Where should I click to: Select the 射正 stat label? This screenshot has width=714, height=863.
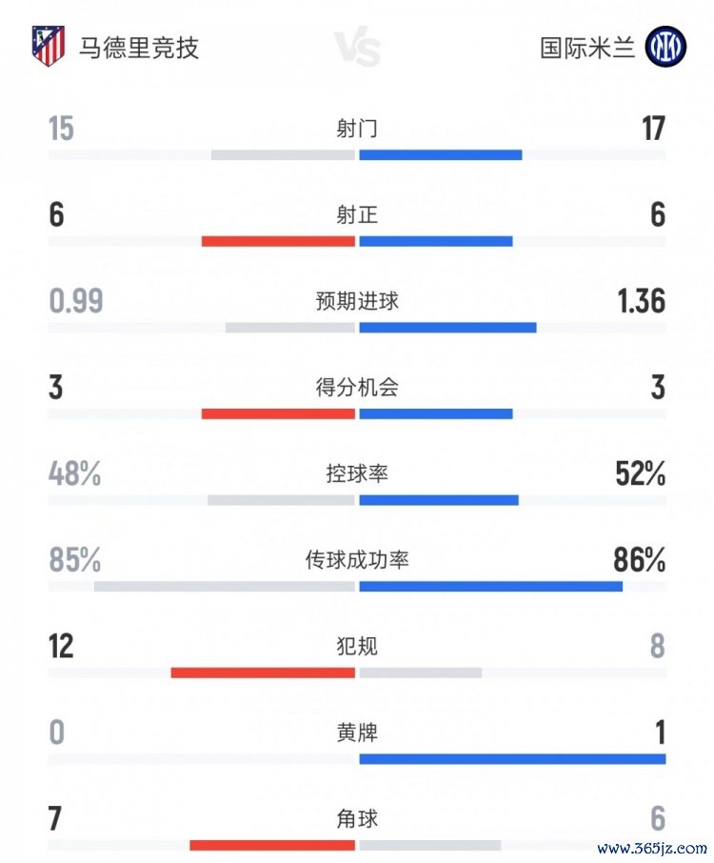tap(357, 215)
